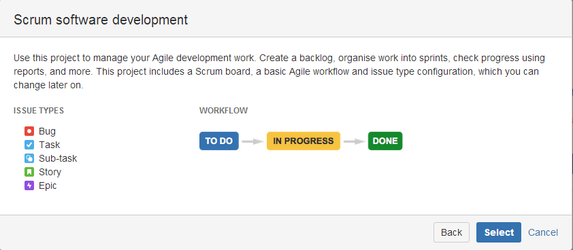Click the WORKFLOW section heading
Screen dimensions: 573x250
tap(224, 111)
